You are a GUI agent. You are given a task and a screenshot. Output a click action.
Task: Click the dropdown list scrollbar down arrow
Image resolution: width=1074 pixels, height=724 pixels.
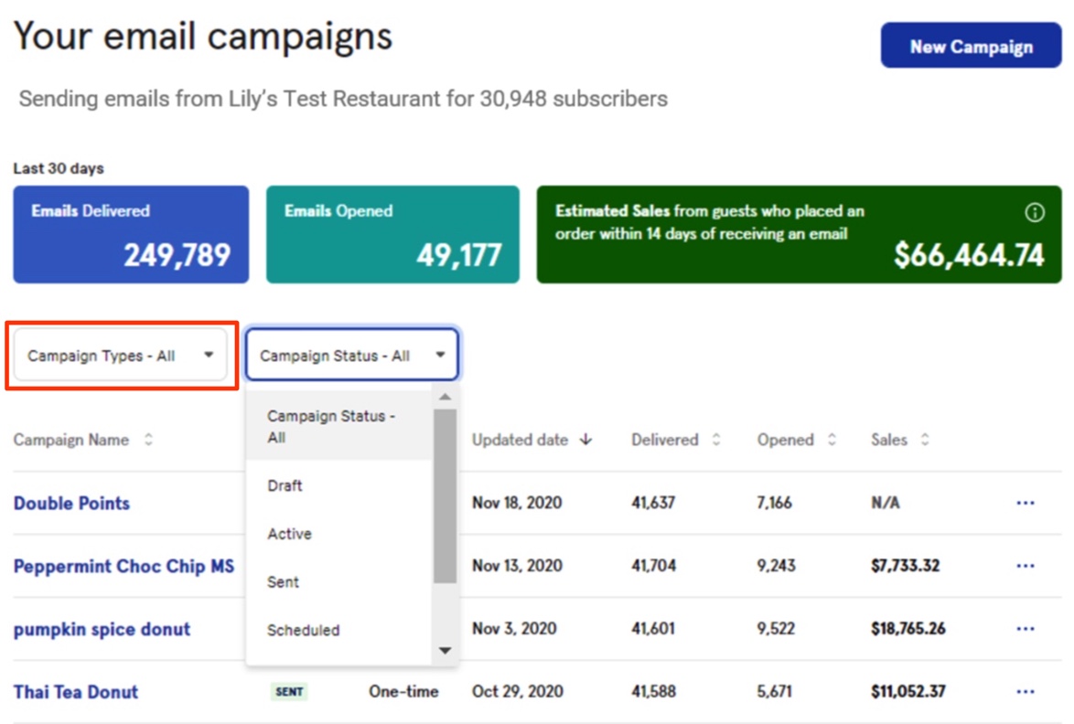pos(445,651)
